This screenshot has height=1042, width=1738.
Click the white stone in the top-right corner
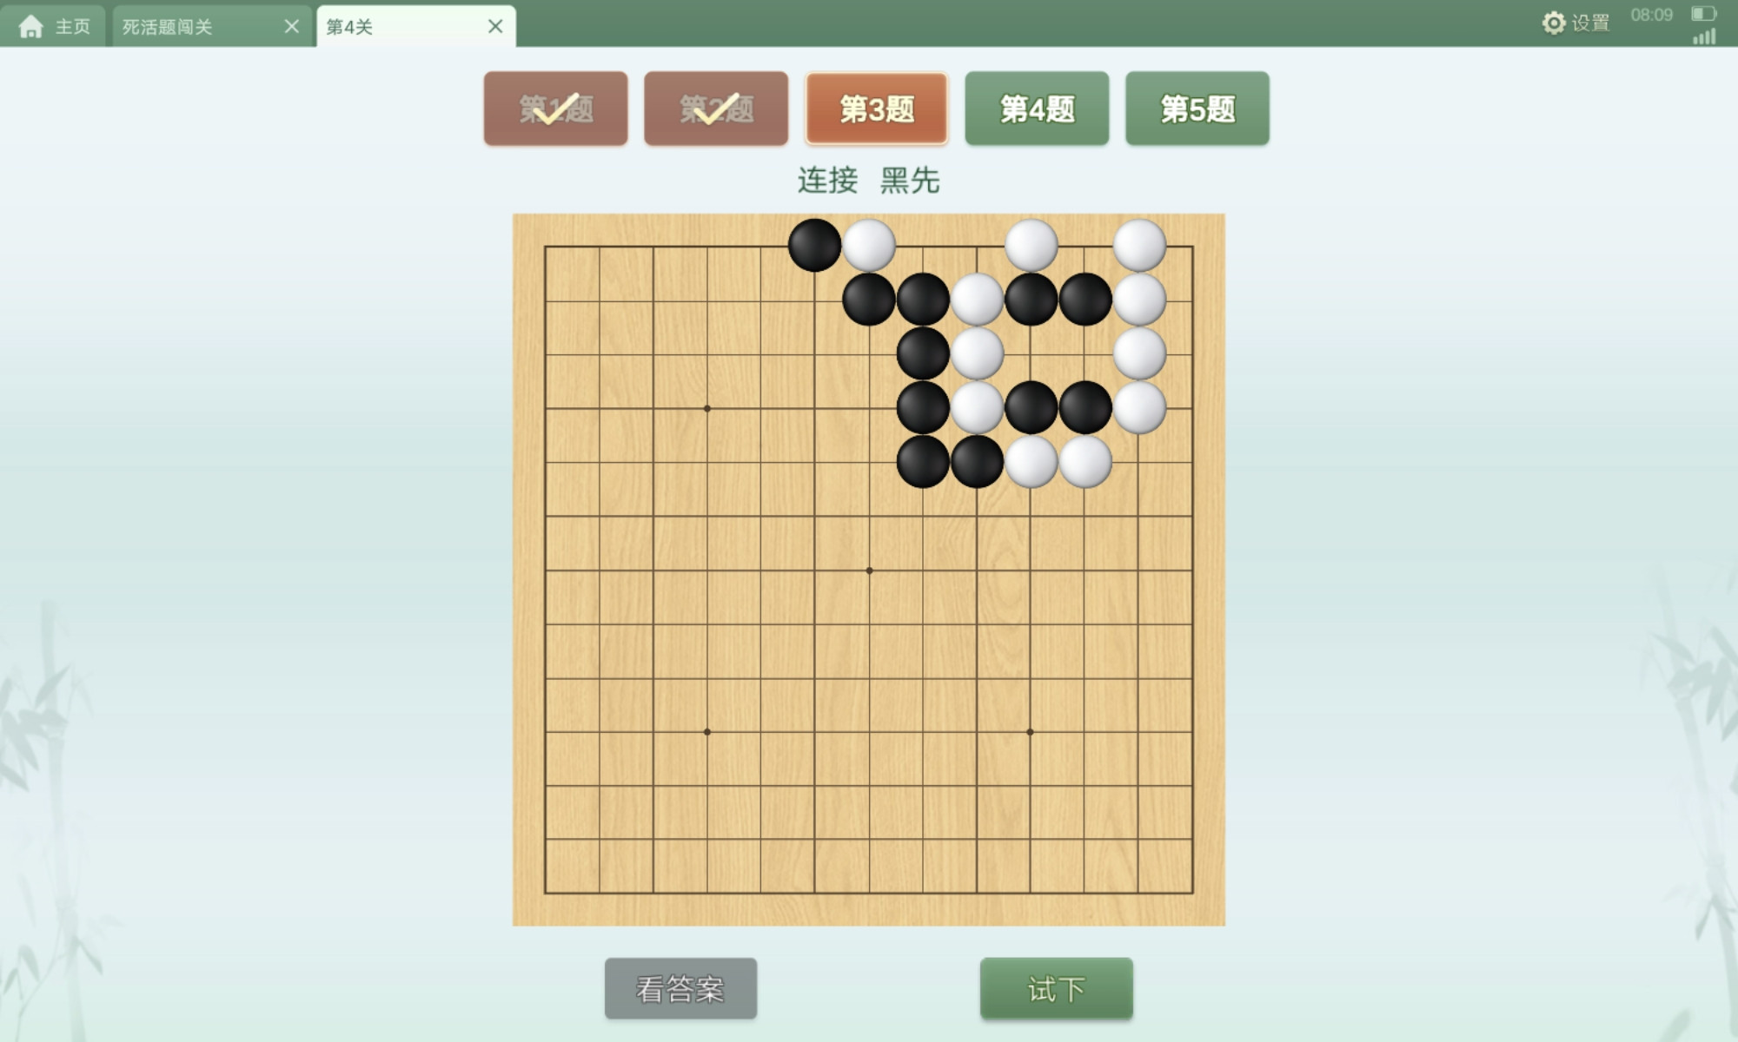[1139, 246]
